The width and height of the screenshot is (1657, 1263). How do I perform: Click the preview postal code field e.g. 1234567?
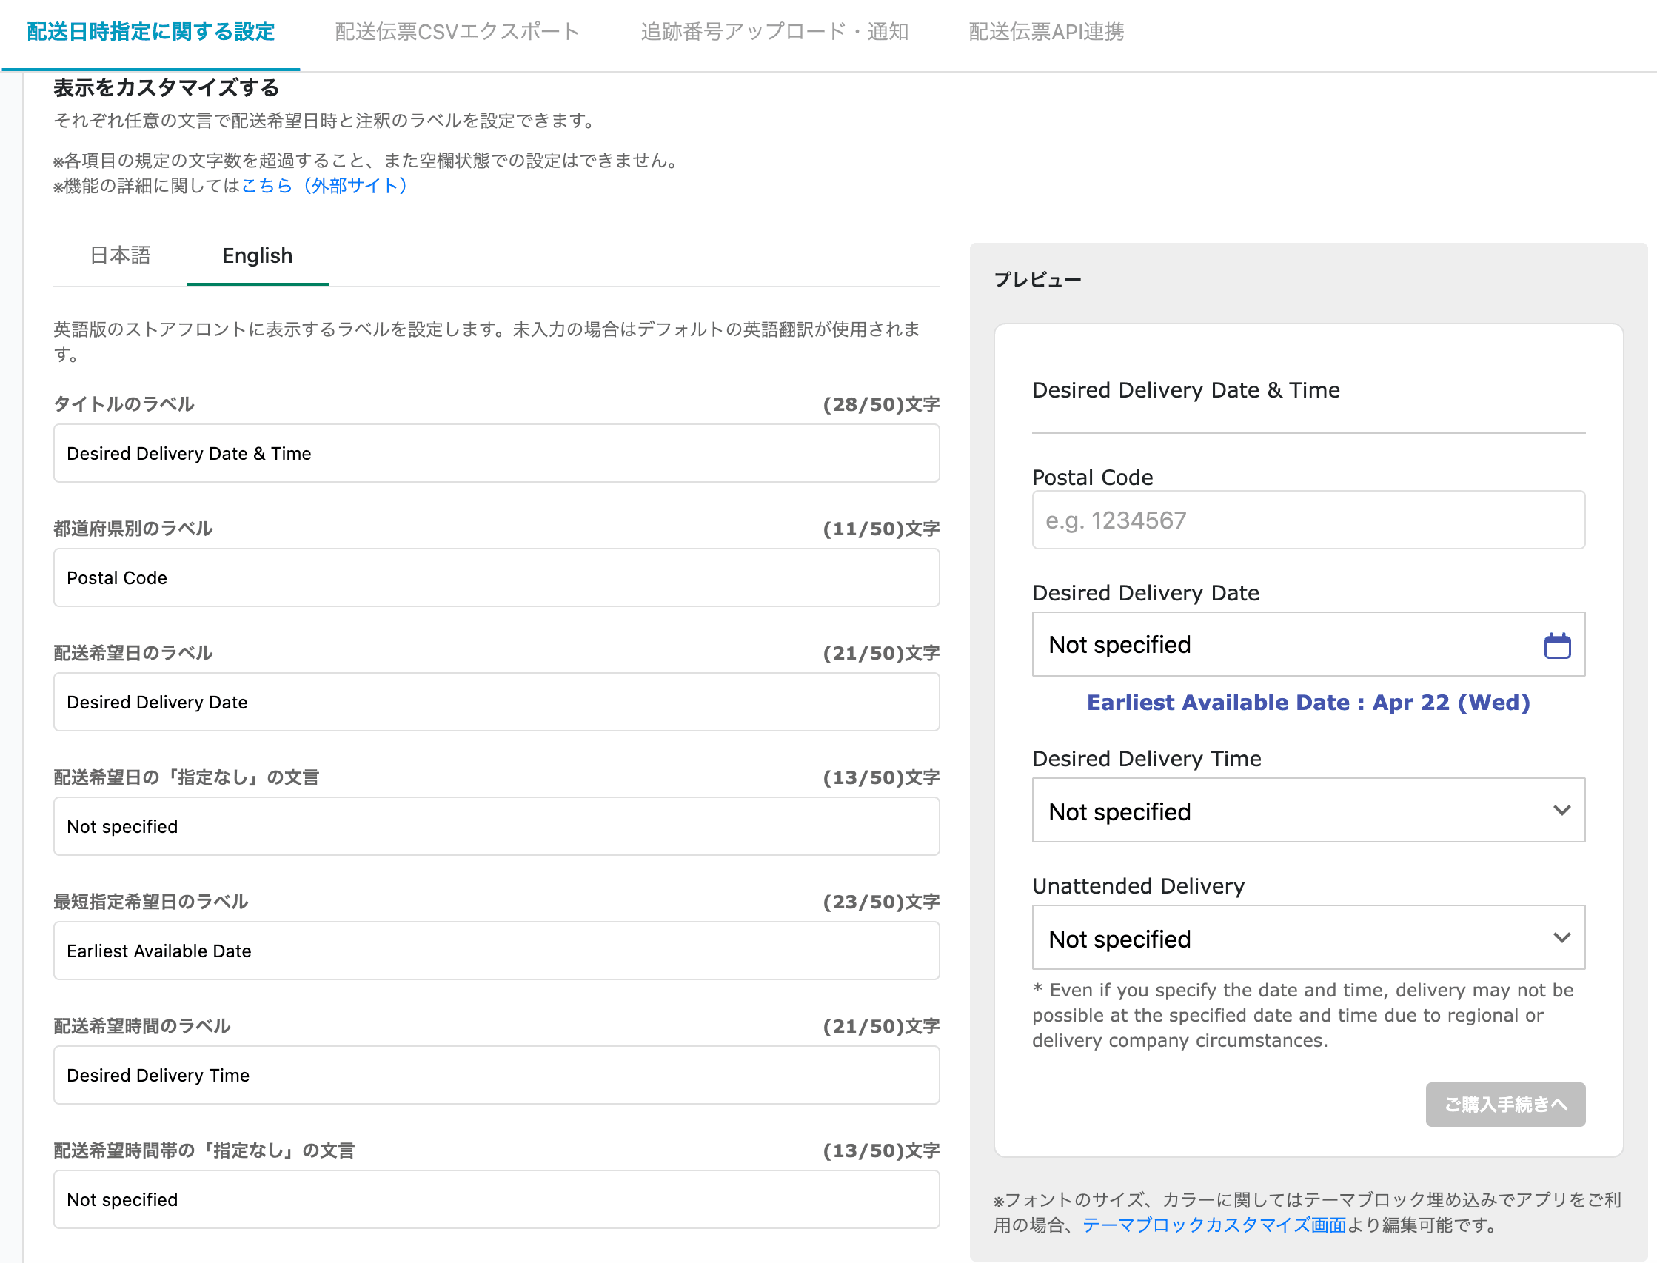[1308, 520]
